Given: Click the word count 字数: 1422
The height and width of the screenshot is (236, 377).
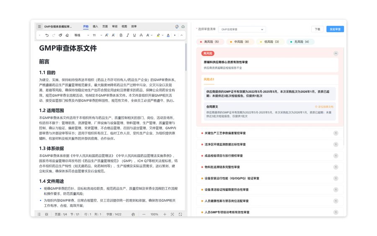Looking at the screenshot, I should pyautogui.click(x=114, y=214).
